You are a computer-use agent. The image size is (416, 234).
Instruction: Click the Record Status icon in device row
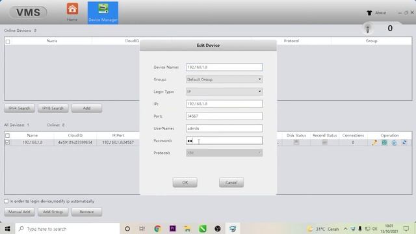[x=324, y=142]
